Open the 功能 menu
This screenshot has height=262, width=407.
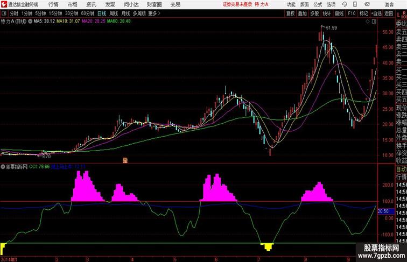click(291, 4)
